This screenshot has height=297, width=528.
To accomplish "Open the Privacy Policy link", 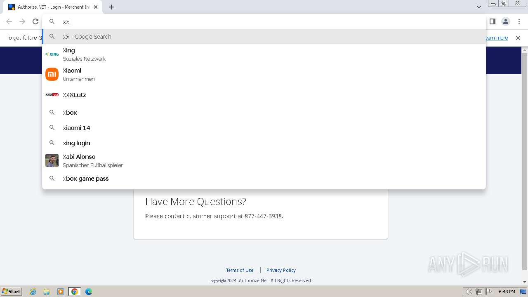I will click(x=281, y=270).
